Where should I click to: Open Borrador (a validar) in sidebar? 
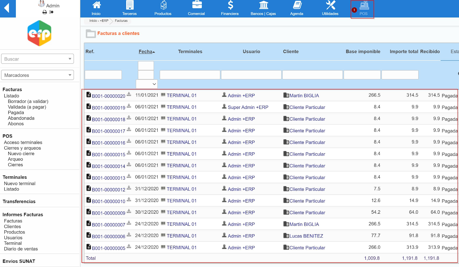point(28,101)
